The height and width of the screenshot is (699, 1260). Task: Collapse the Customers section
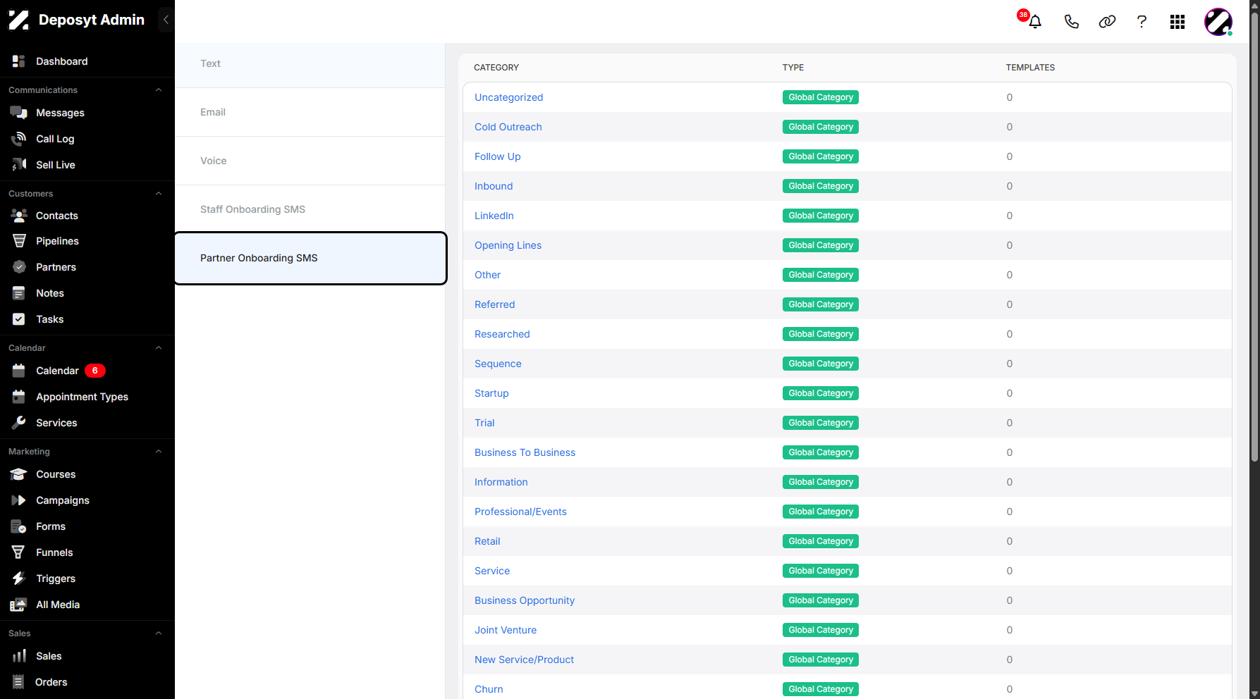(x=159, y=194)
